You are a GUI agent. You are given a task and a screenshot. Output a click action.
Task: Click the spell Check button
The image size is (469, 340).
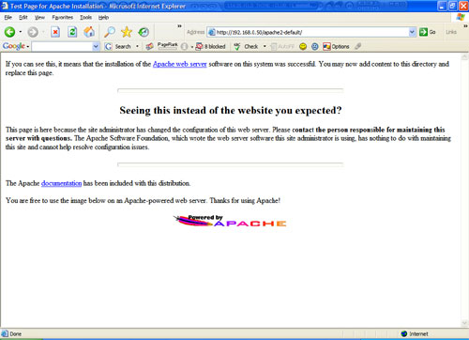point(246,47)
